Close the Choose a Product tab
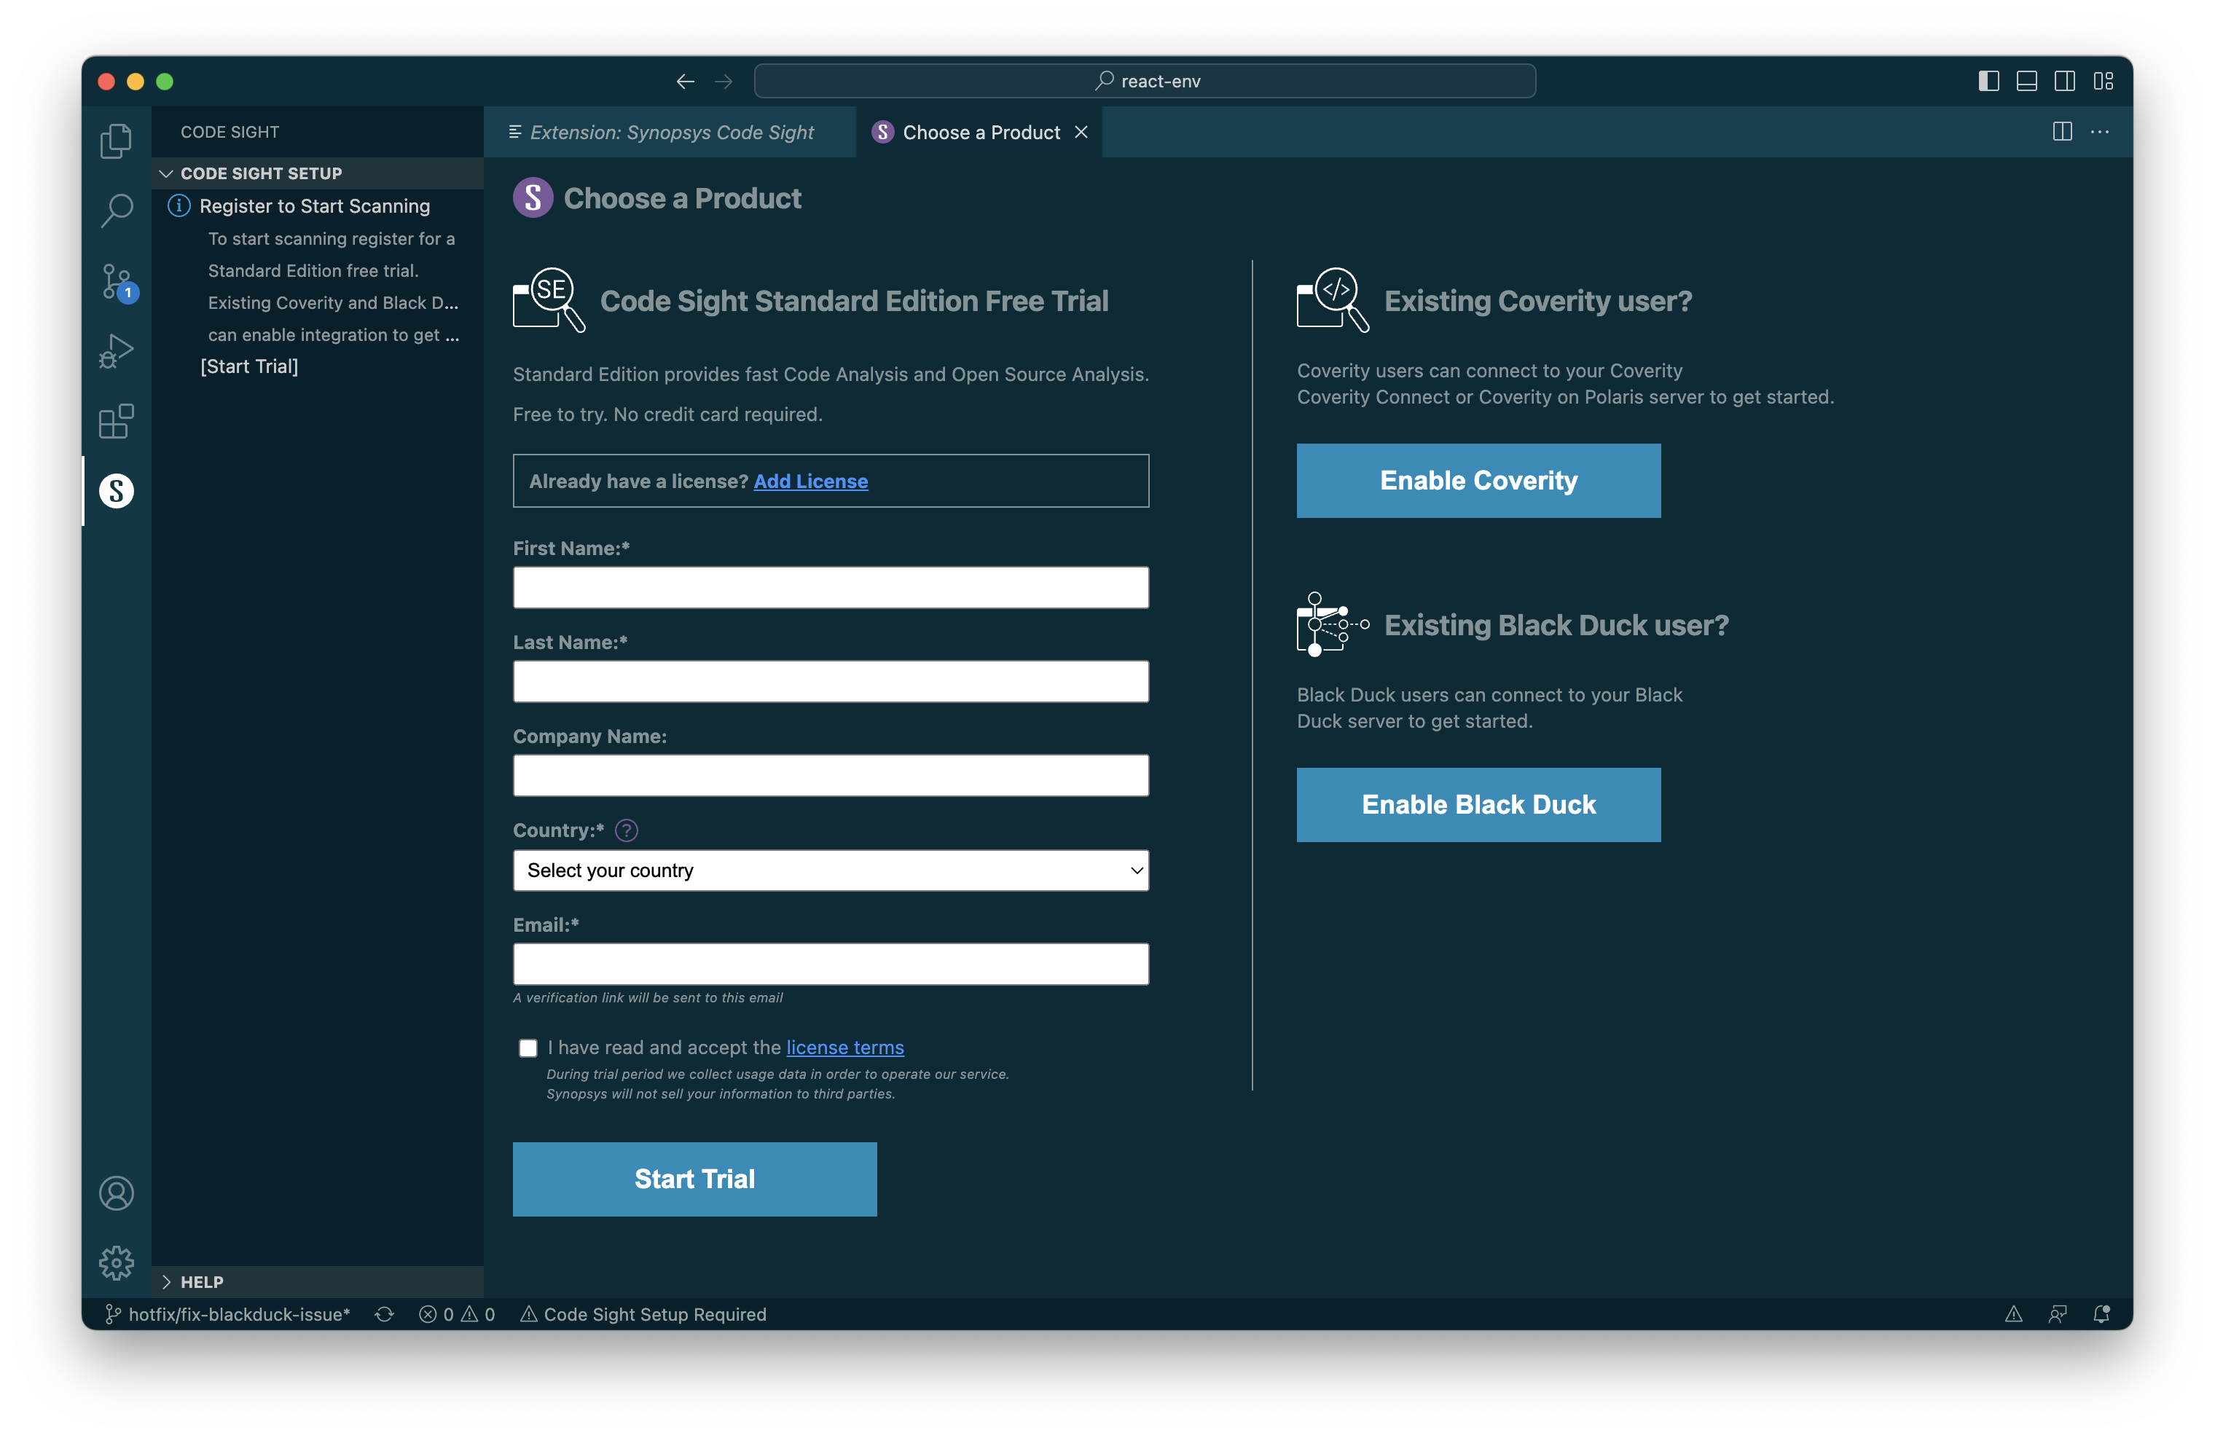Image resolution: width=2215 pixels, height=1438 pixels. [x=1081, y=132]
